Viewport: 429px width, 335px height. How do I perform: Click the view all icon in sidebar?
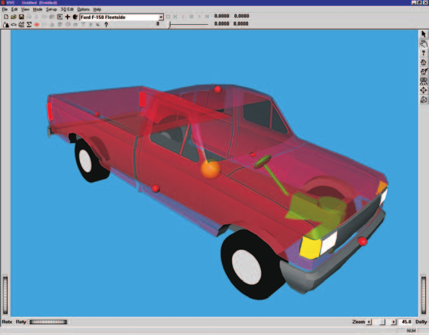[x=424, y=81]
